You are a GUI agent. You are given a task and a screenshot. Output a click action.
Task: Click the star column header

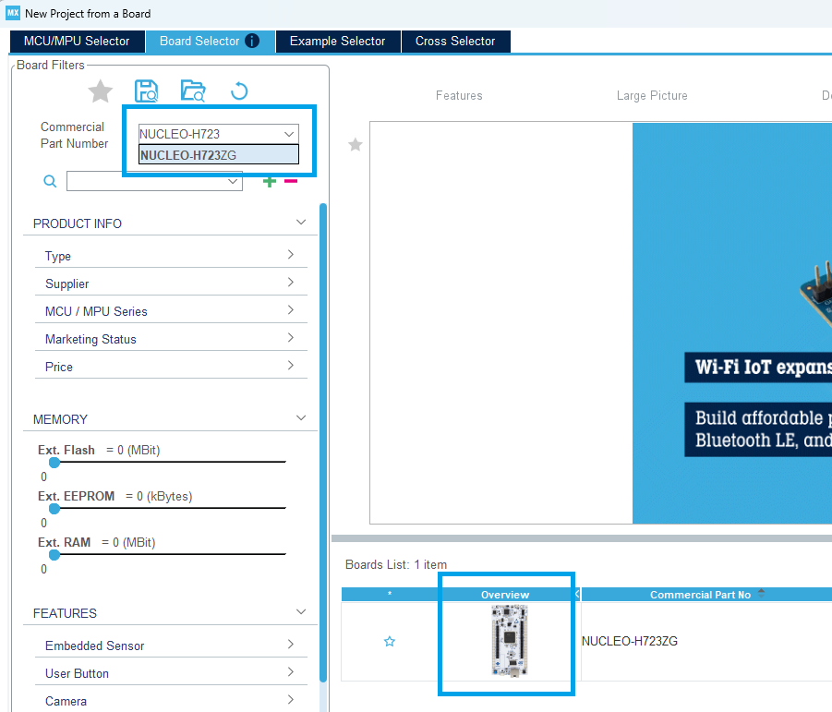[390, 594]
